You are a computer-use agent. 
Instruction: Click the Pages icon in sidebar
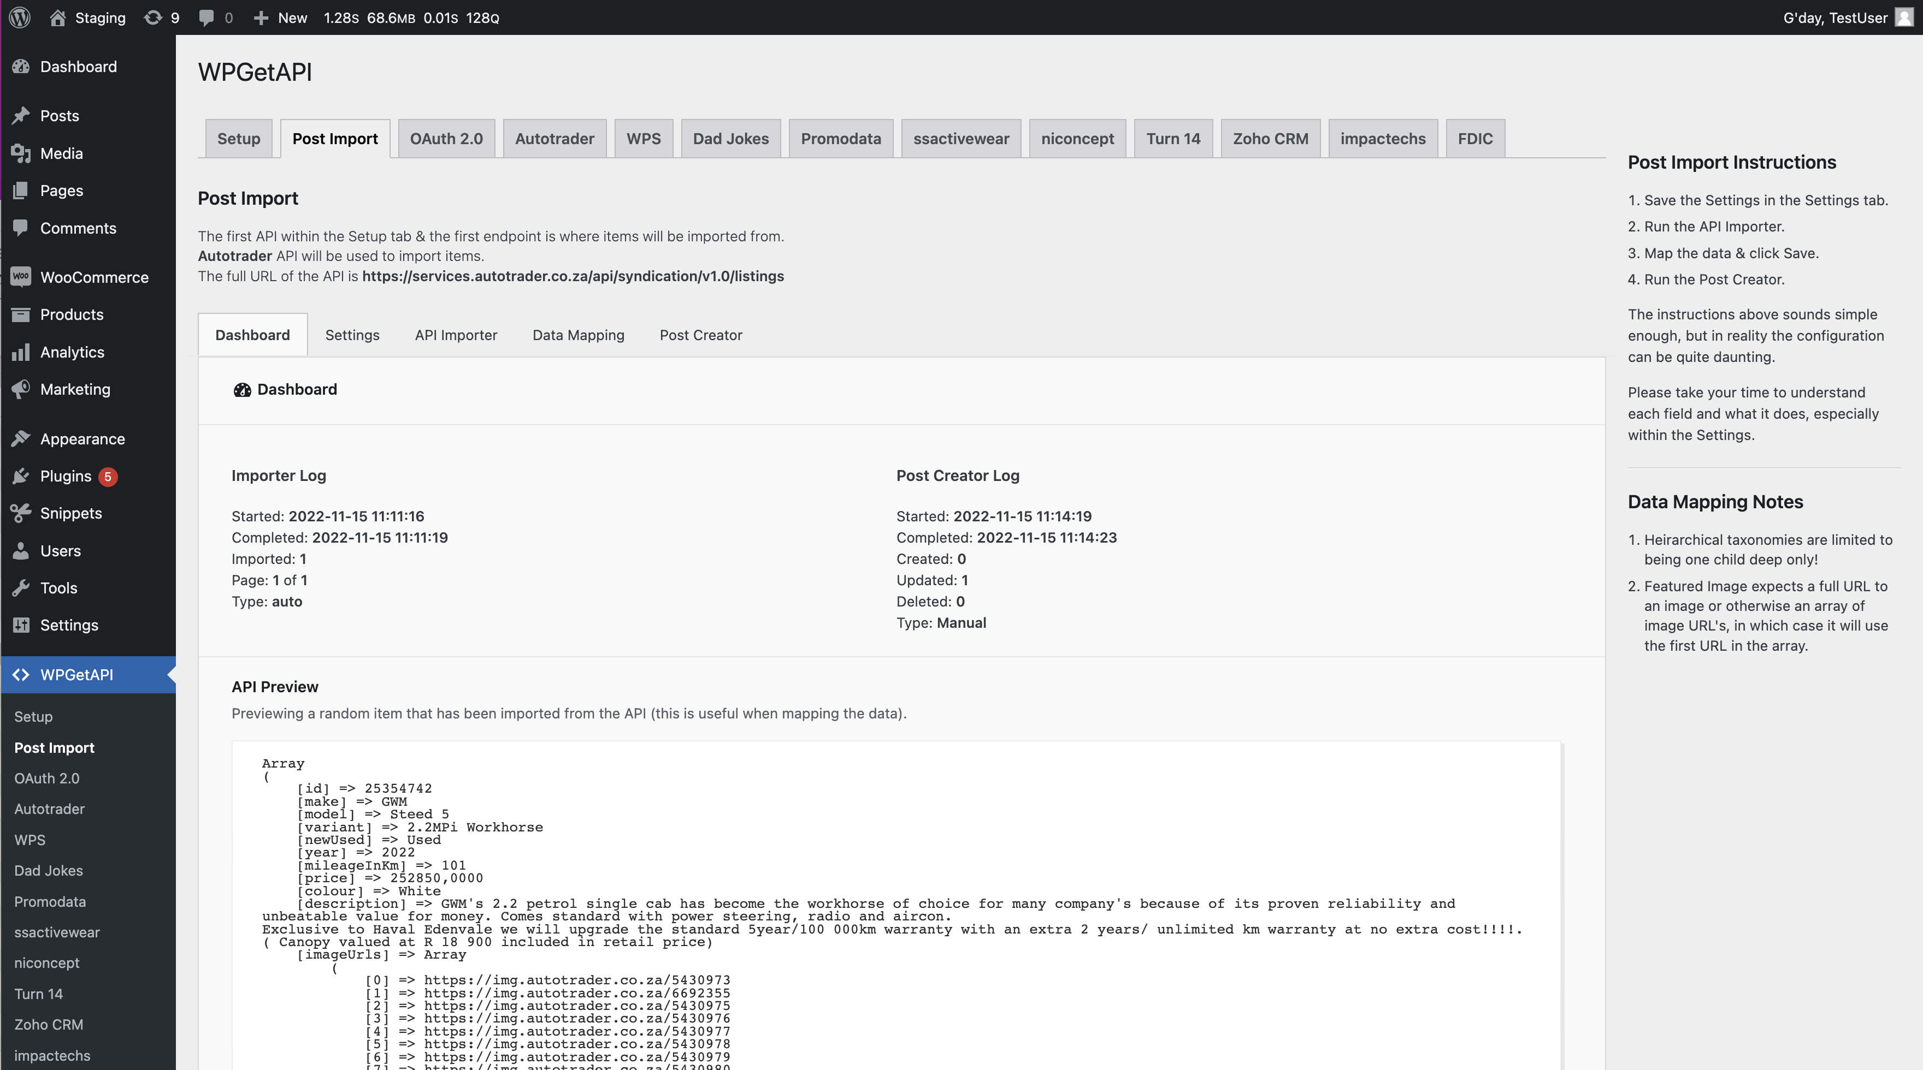point(21,191)
